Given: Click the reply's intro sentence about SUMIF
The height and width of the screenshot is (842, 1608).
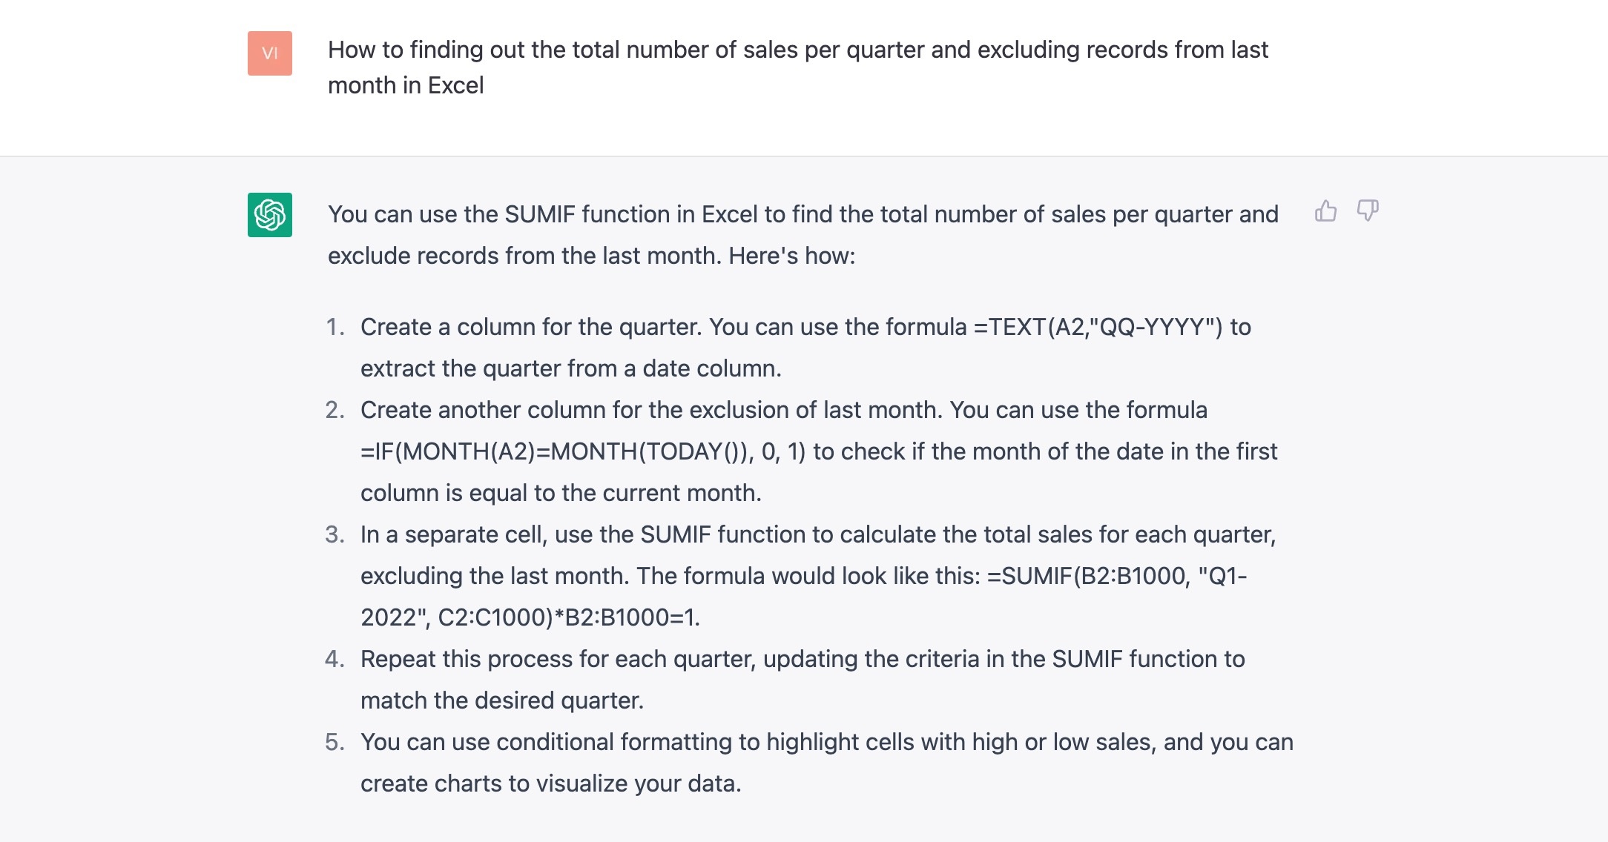Looking at the screenshot, I should 803,234.
